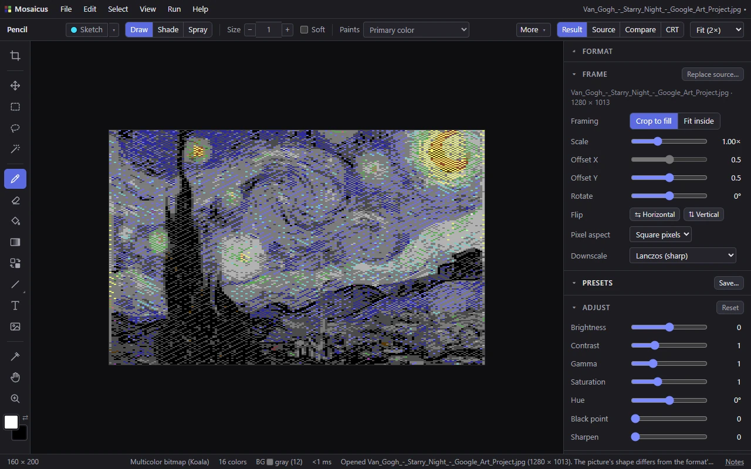Image resolution: width=751 pixels, height=469 pixels.
Task: Select the Eyedropper color picker tool
Action: tap(15, 356)
